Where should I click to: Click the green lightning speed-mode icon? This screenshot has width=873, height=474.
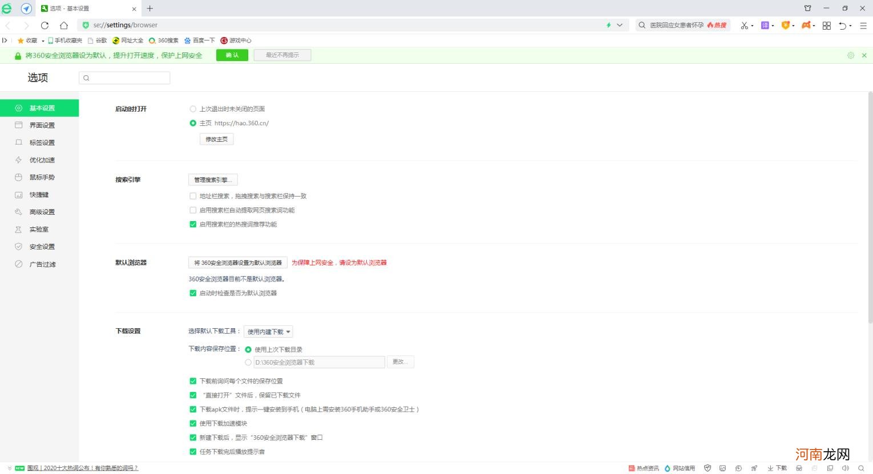[x=608, y=25]
